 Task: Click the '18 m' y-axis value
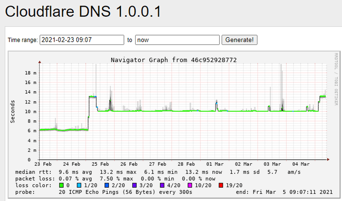31,73
